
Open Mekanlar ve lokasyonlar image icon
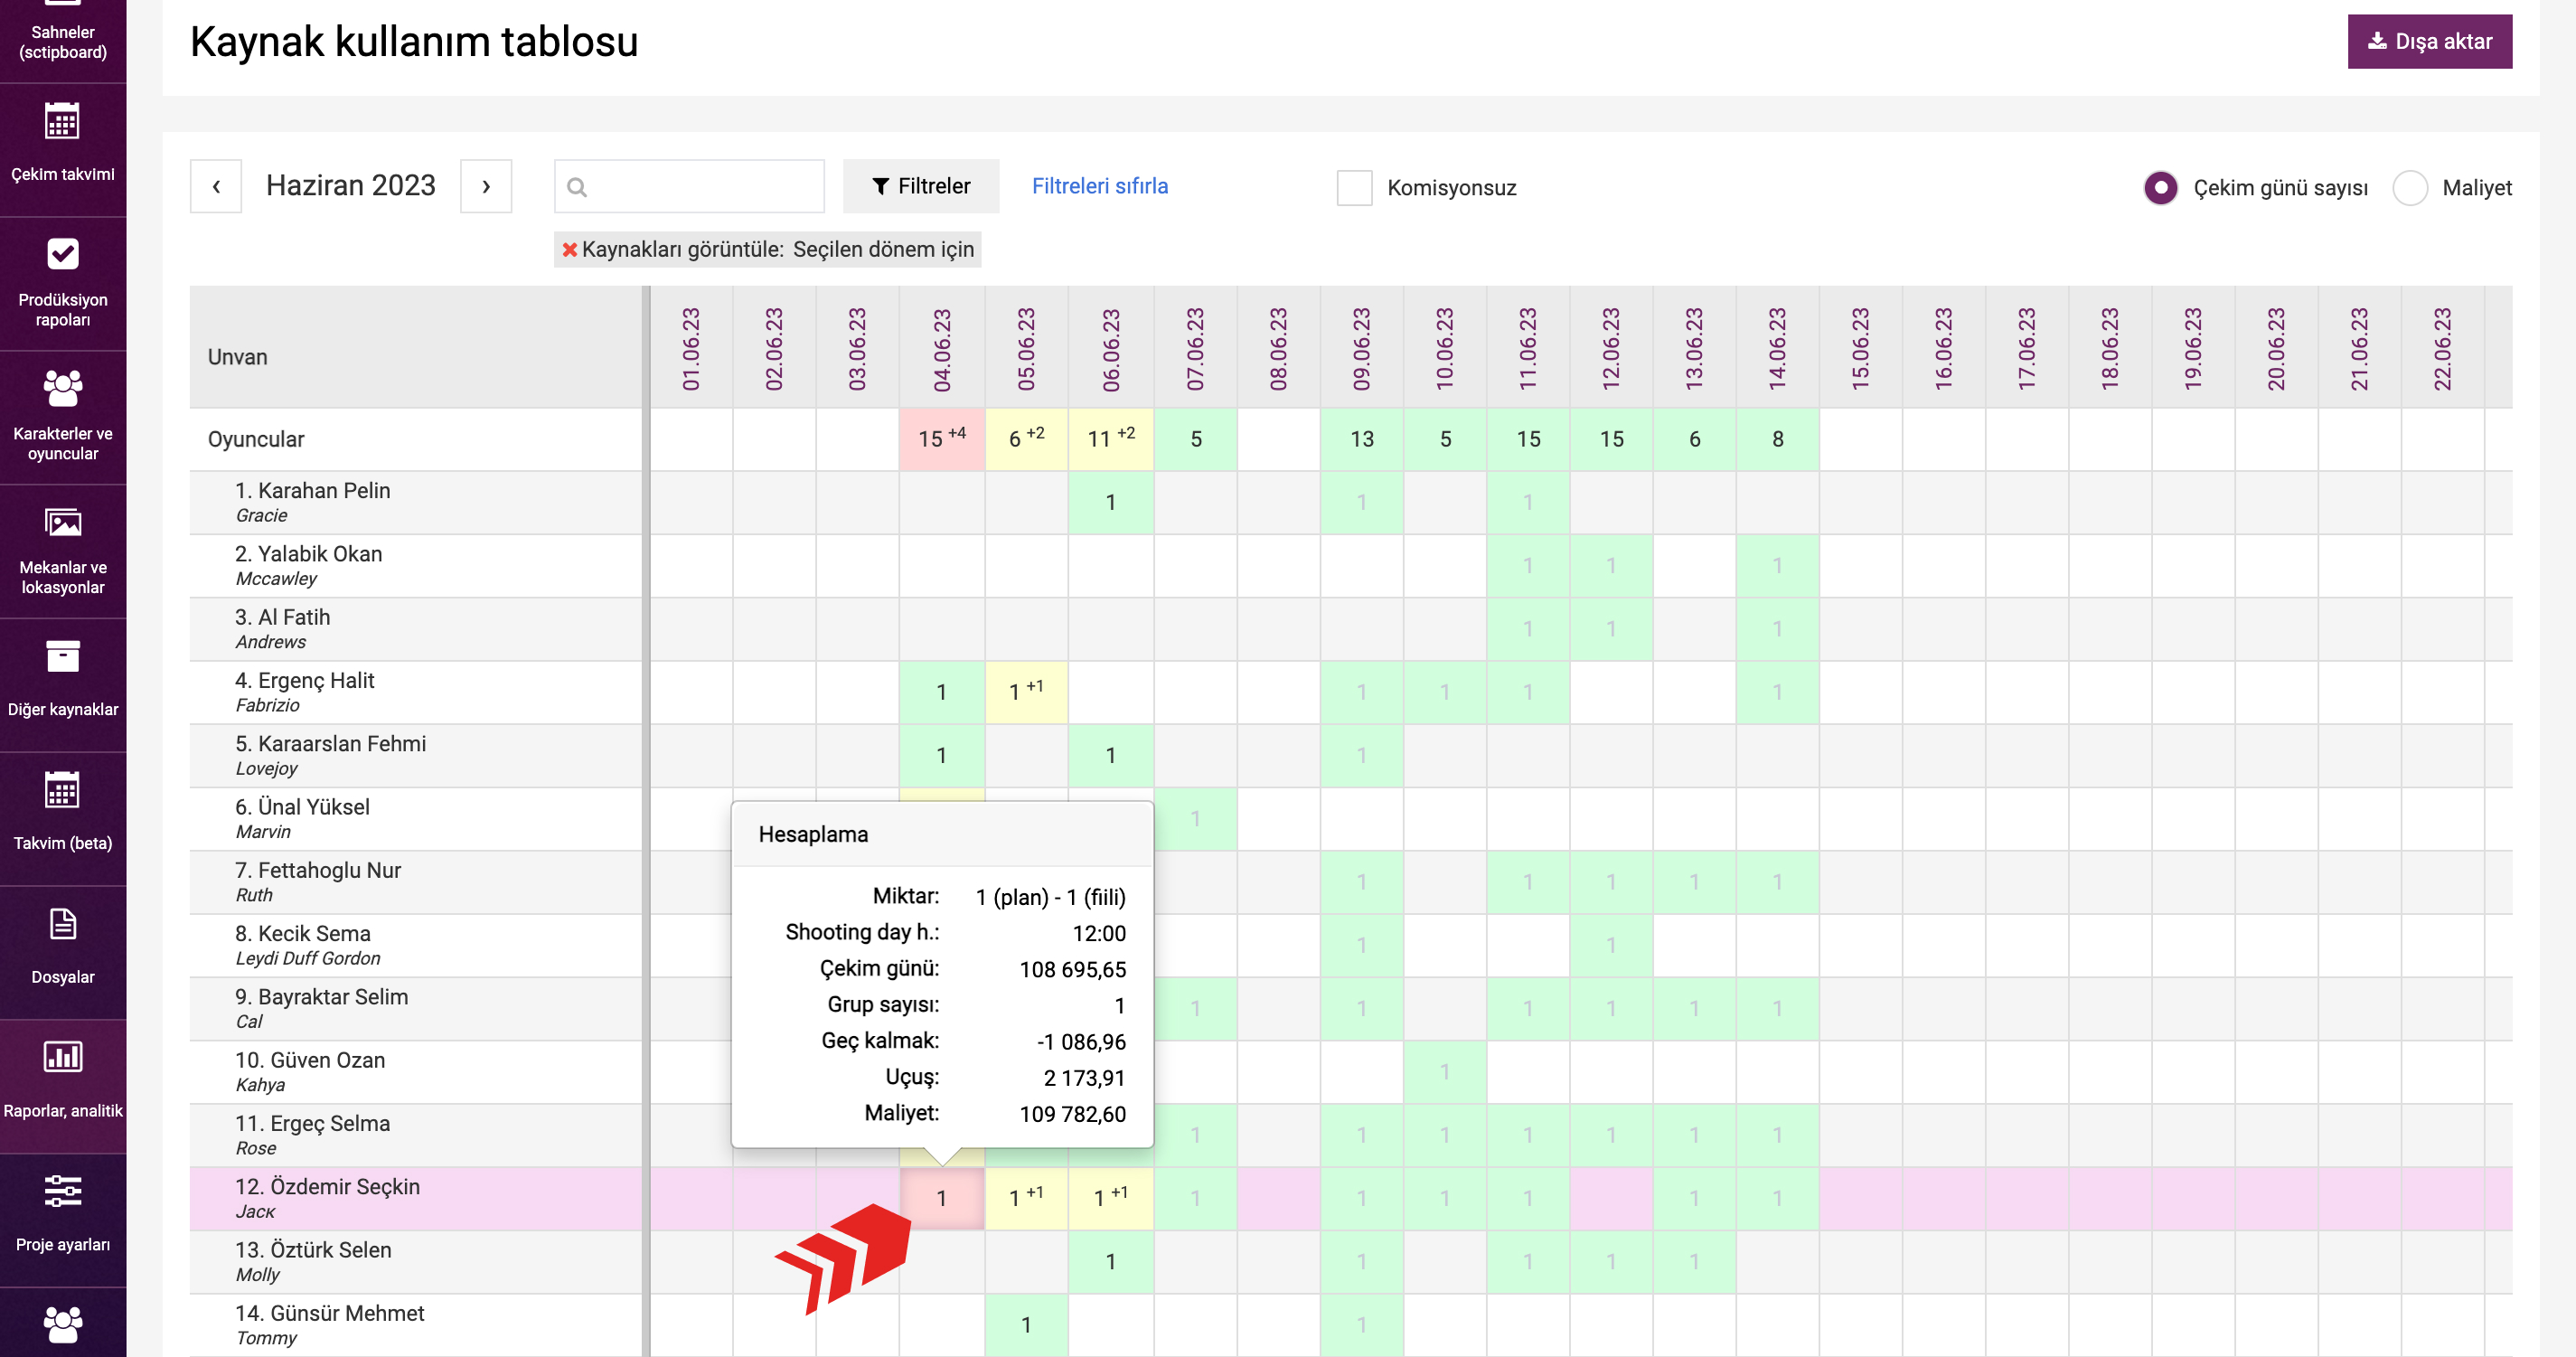[x=62, y=522]
